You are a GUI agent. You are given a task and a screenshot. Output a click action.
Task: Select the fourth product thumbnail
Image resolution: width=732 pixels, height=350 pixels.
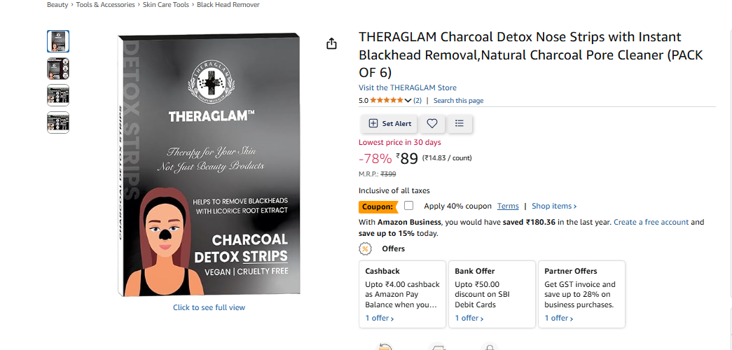pyautogui.click(x=58, y=122)
